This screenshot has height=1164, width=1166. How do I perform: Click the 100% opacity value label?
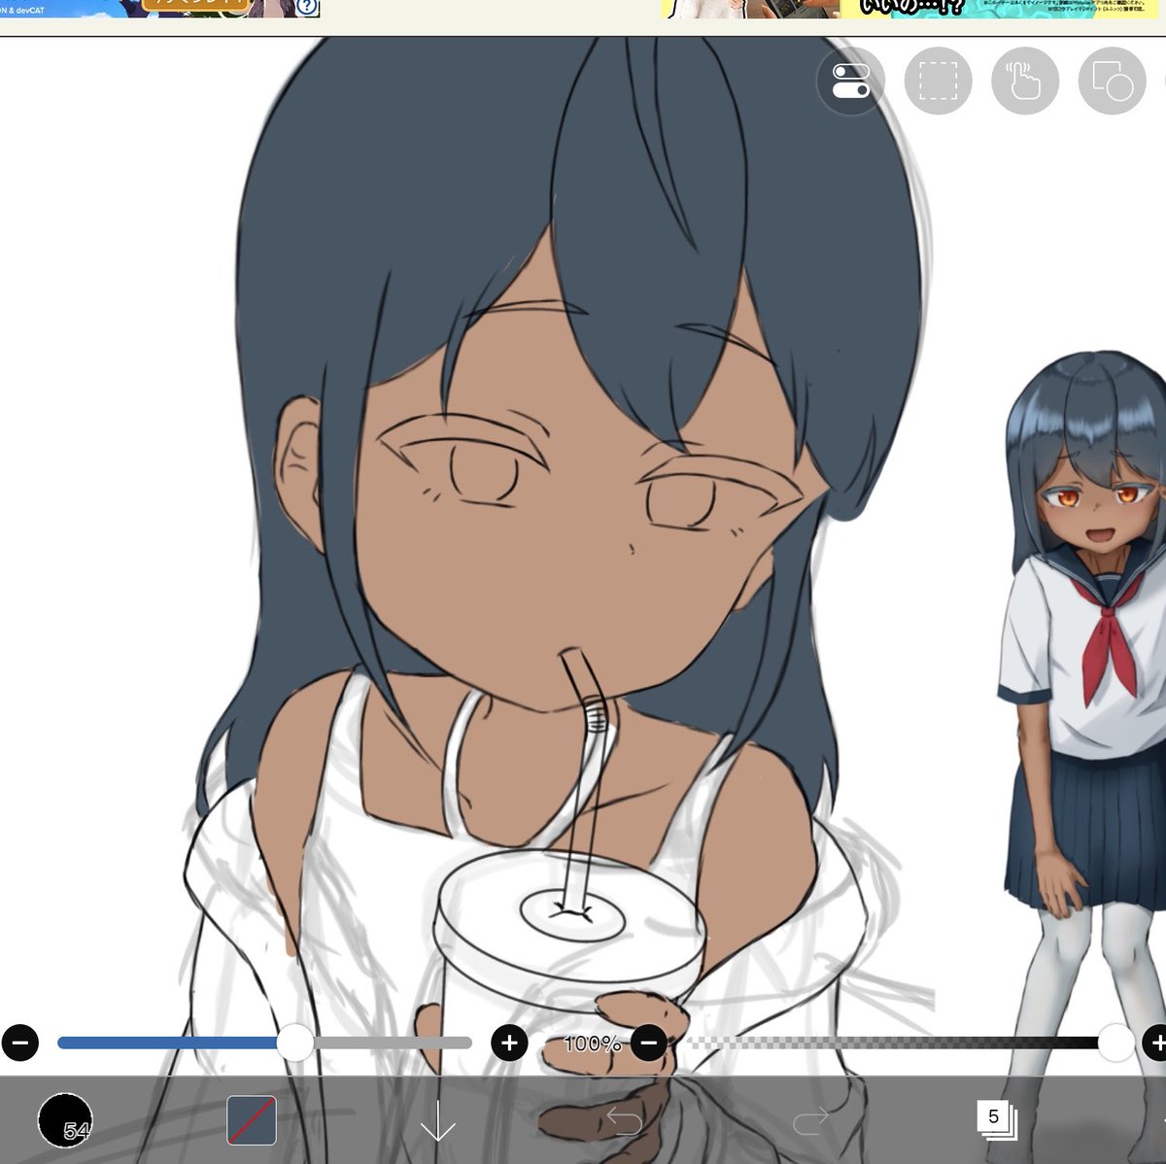(593, 1044)
